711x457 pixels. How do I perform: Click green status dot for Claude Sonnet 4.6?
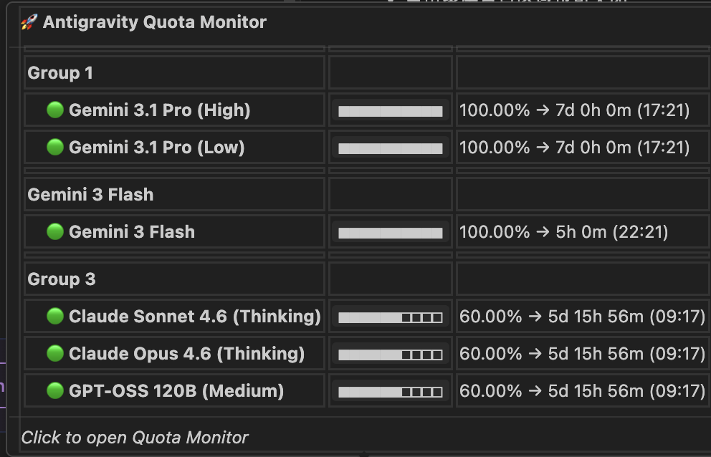point(55,316)
